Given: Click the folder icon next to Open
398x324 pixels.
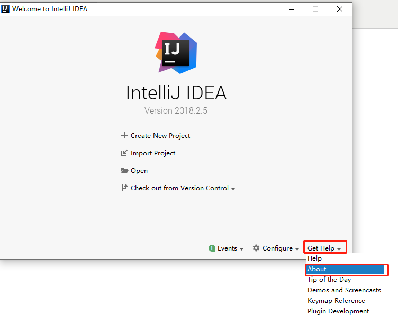Looking at the screenshot, I should (x=124, y=171).
